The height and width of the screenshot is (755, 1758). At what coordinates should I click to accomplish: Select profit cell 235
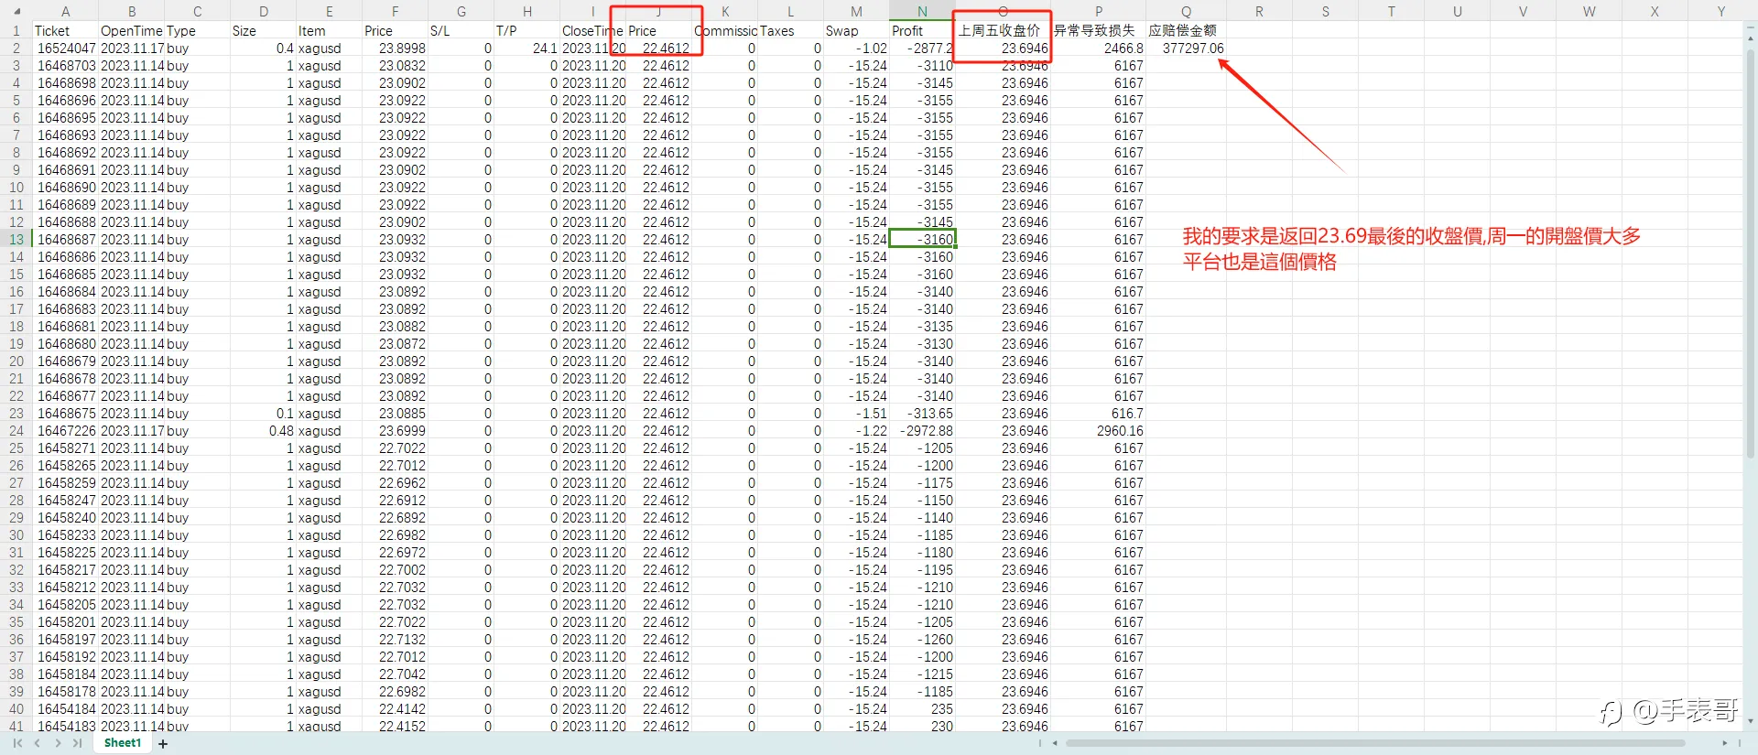pos(923,708)
